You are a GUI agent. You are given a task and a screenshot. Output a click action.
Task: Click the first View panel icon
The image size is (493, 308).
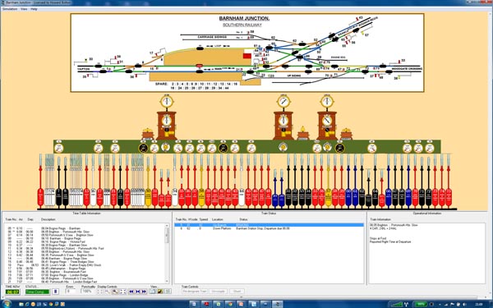(152, 292)
